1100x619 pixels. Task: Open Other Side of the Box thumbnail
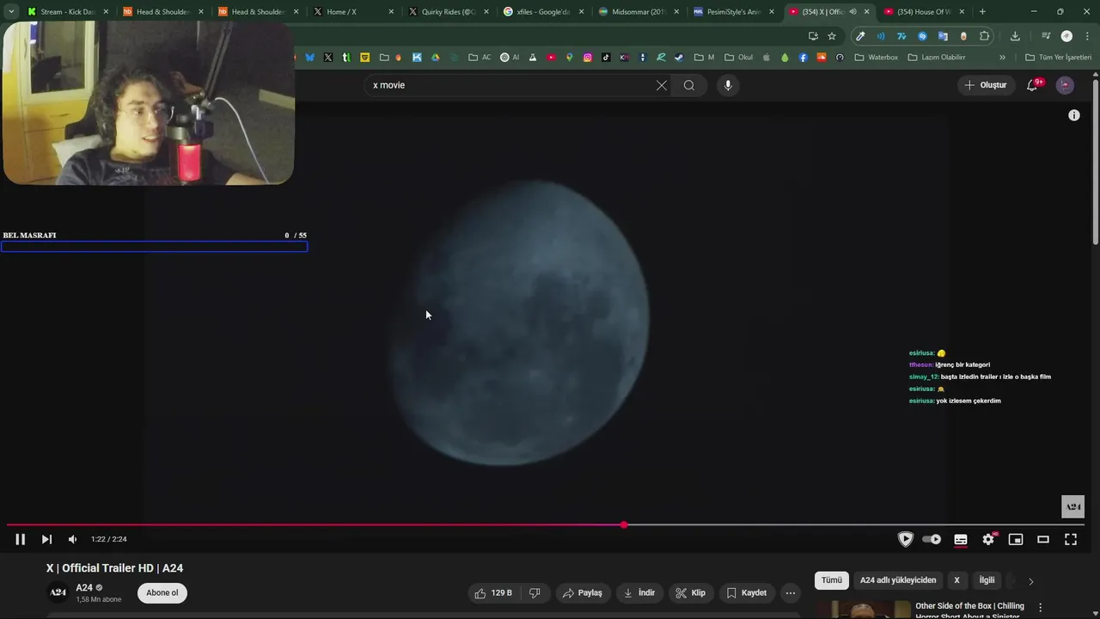coord(863,610)
